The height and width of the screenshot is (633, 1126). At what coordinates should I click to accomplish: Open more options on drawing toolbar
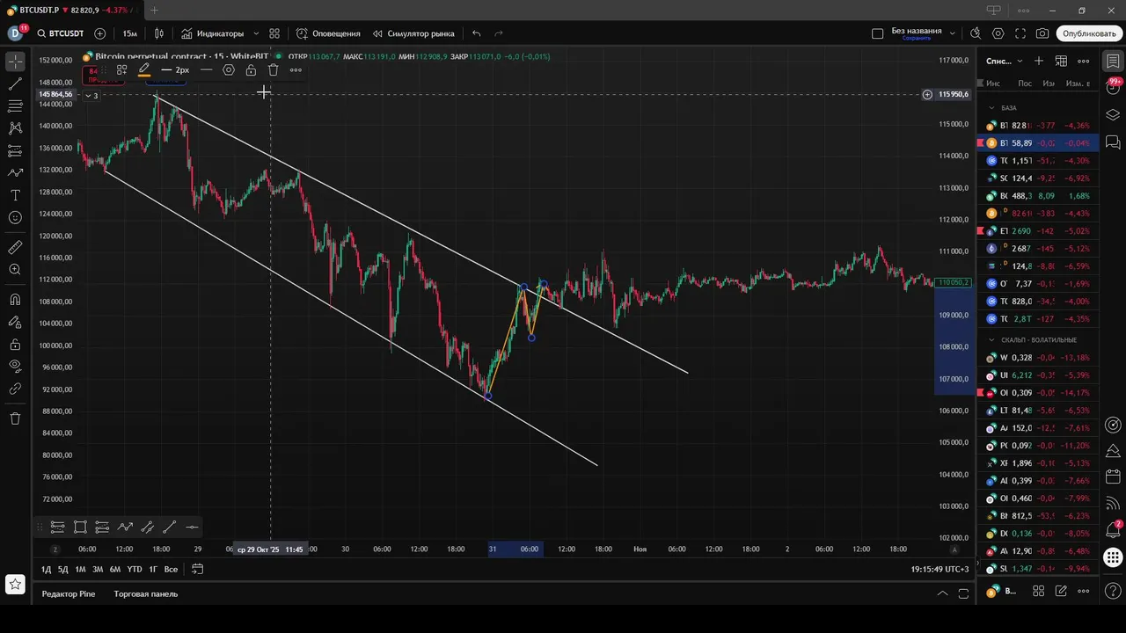pyautogui.click(x=296, y=69)
